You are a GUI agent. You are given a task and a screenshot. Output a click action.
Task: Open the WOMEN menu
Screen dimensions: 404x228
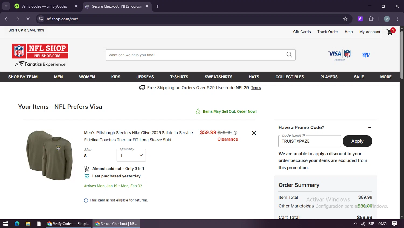pos(87,77)
